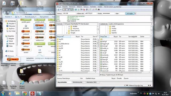The width and height of the screenshot is (171, 96).
Task: Click the cancel current operation icon
Action: point(81,10)
